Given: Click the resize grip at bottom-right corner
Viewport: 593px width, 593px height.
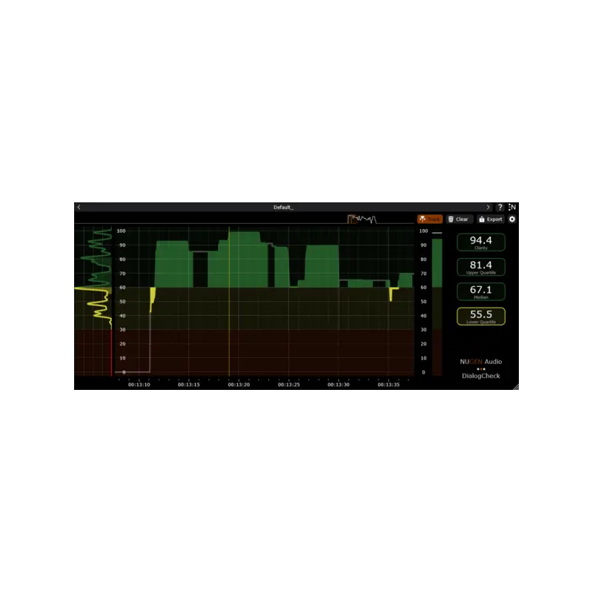Looking at the screenshot, I should (516, 387).
